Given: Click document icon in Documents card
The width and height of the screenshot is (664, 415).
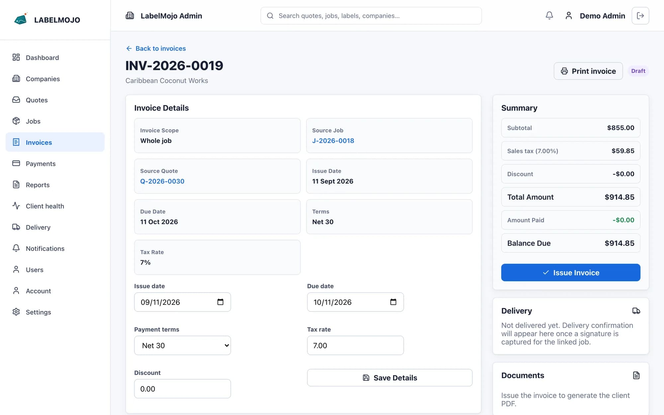Looking at the screenshot, I should pyautogui.click(x=636, y=375).
